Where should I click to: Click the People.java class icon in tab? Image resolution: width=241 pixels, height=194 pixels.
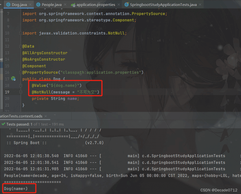click(38, 5)
